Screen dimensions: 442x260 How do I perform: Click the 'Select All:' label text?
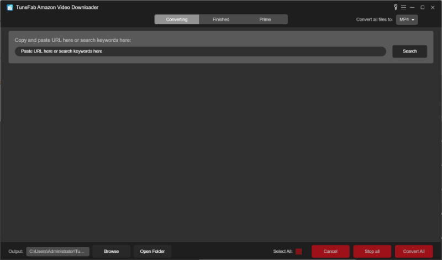pyautogui.click(x=283, y=251)
